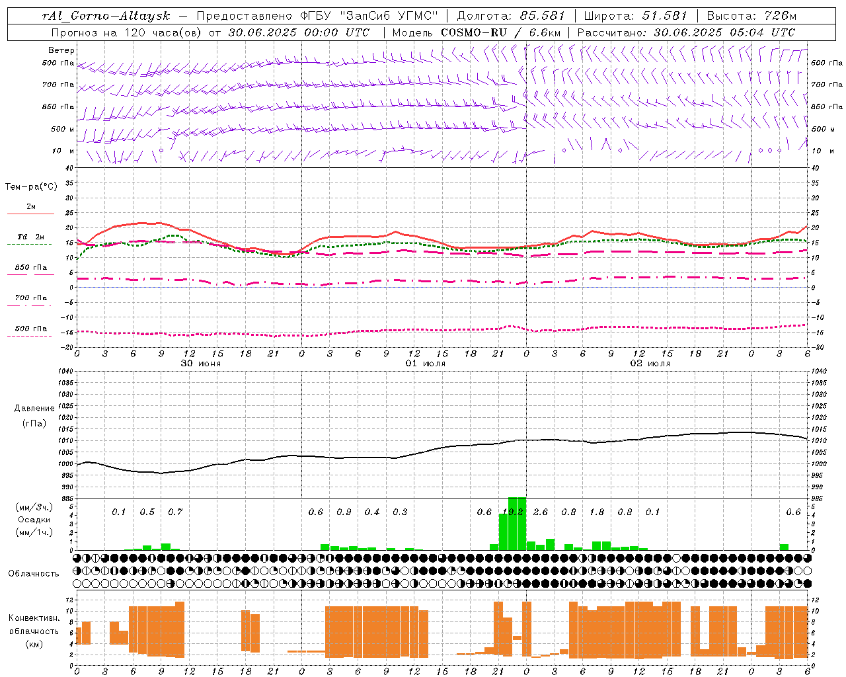This screenshot has height=677, width=846.
Task: Click the Конвективн. convective cloud label
Action: point(34,618)
